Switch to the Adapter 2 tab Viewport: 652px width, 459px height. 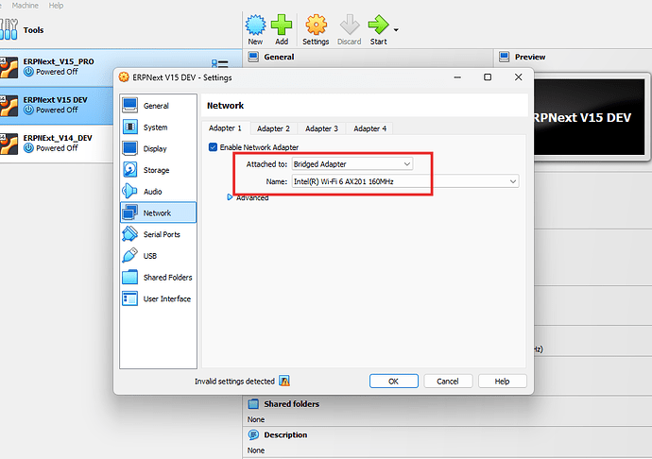pyautogui.click(x=273, y=128)
